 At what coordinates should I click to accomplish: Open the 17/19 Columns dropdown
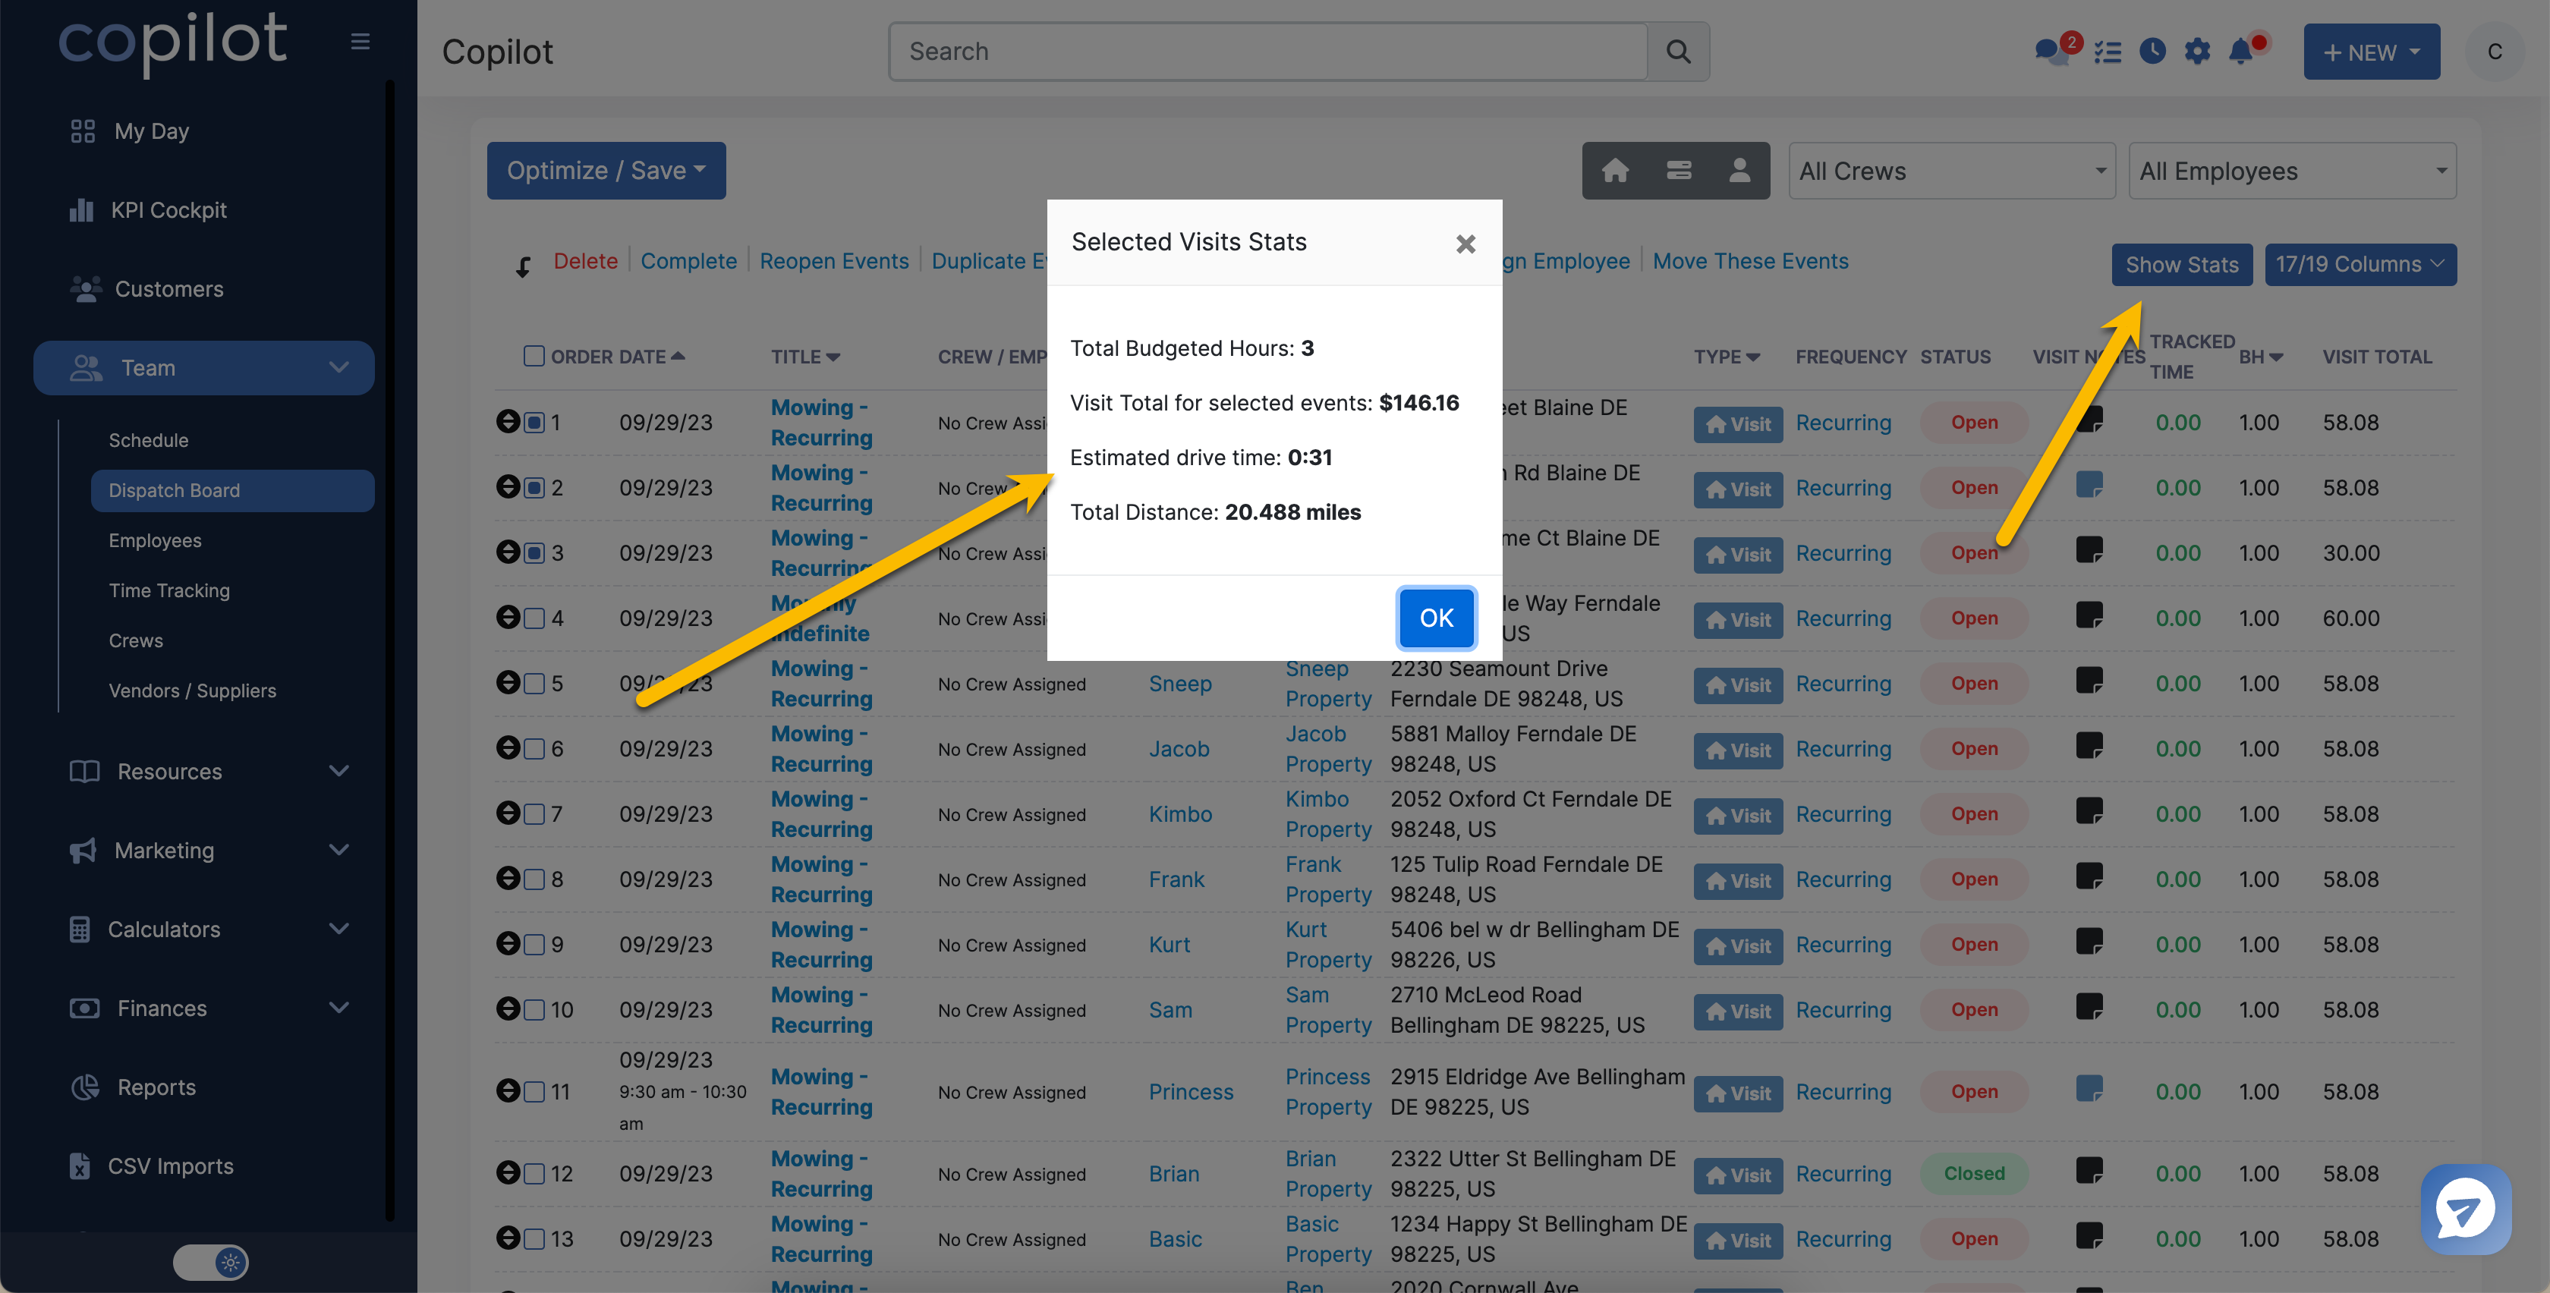[2360, 264]
